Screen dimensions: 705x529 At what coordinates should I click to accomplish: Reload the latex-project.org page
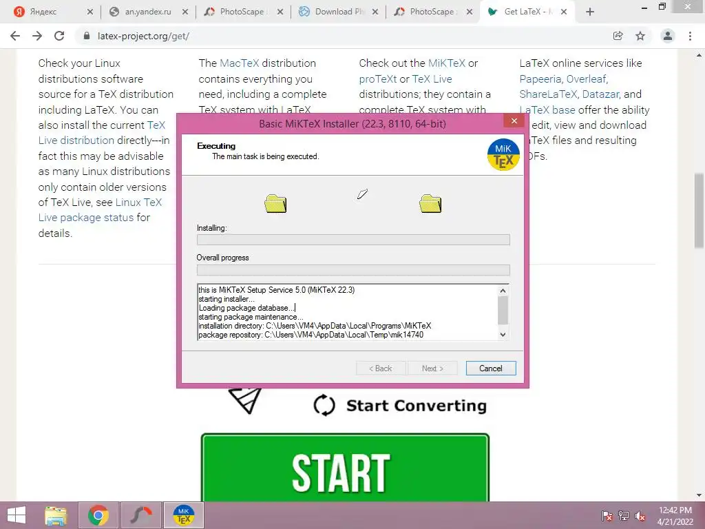coord(59,36)
